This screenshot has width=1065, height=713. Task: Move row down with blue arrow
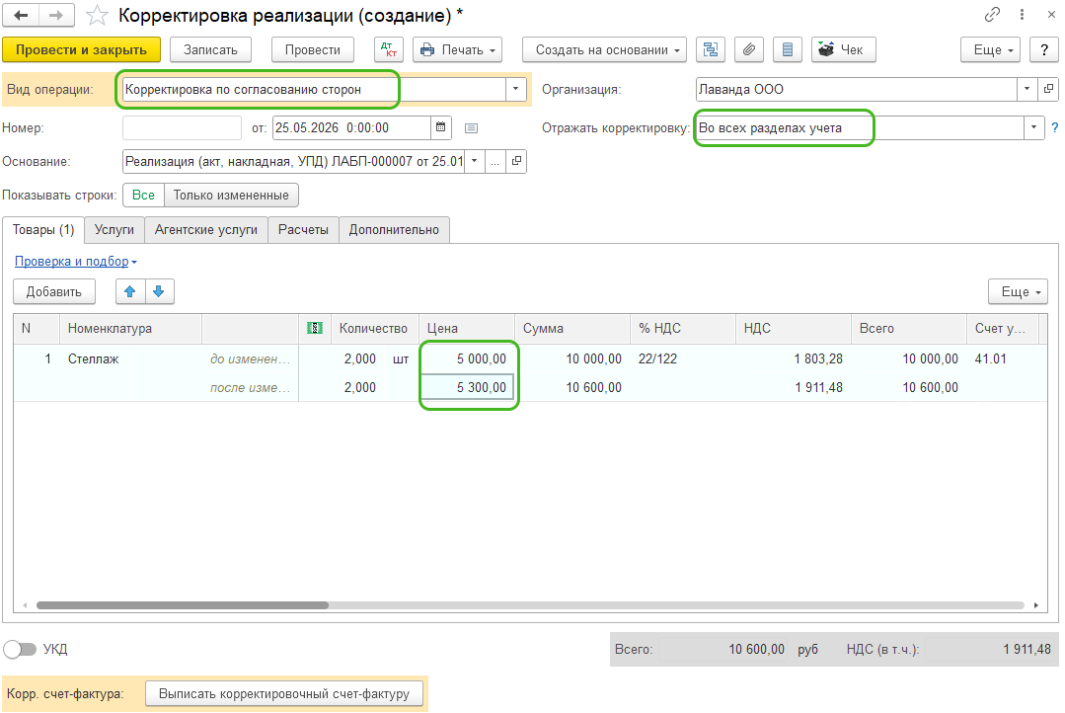(159, 291)
